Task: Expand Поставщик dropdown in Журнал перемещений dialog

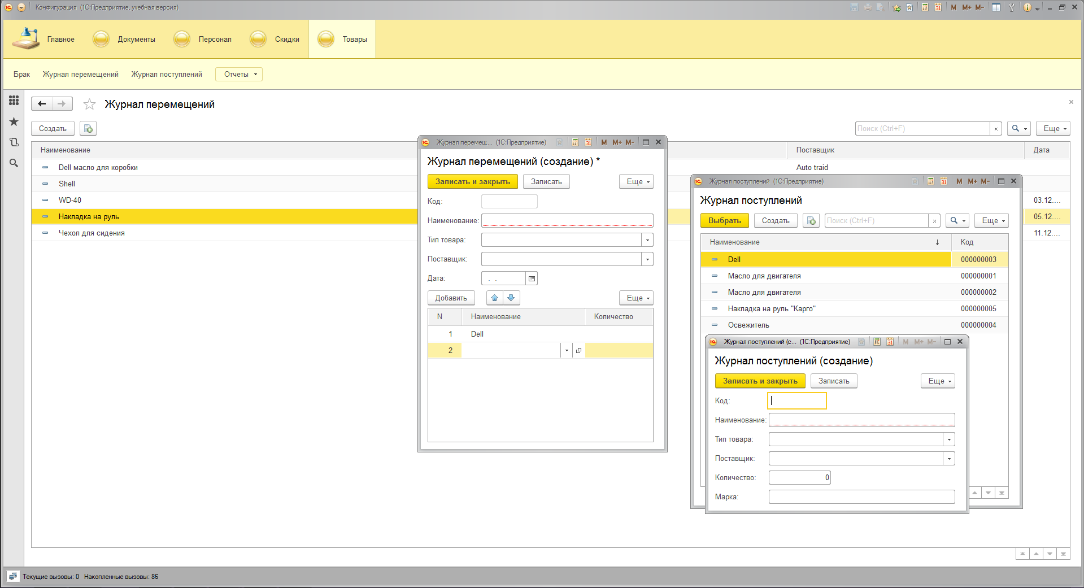Action: click(647, 259)
